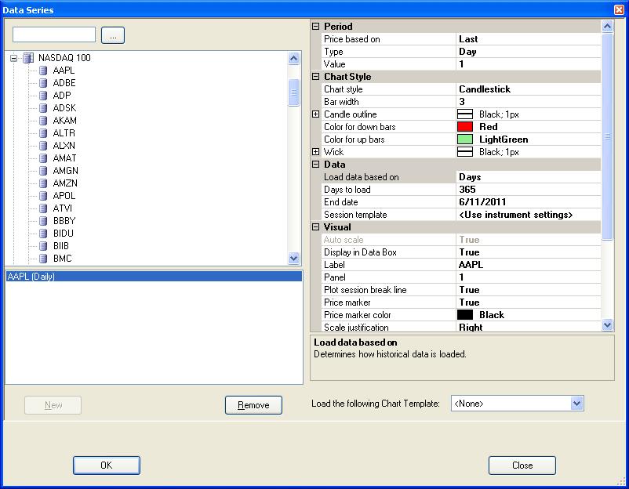This screenshot has width=629, height=489.
Task: Click the Red down bars color swatch
Action: 465,127
